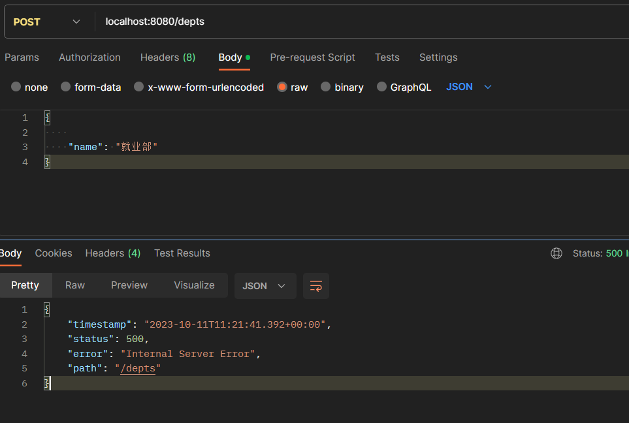
Task: Select the binary body radio button
Action: coord(326,87)
